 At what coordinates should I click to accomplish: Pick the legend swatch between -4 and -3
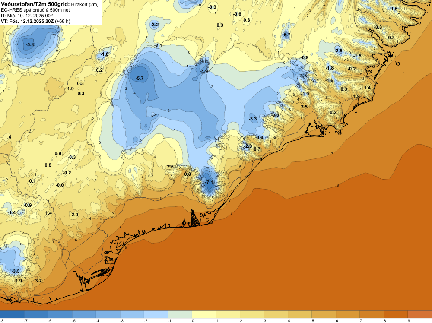click(108, 314)
